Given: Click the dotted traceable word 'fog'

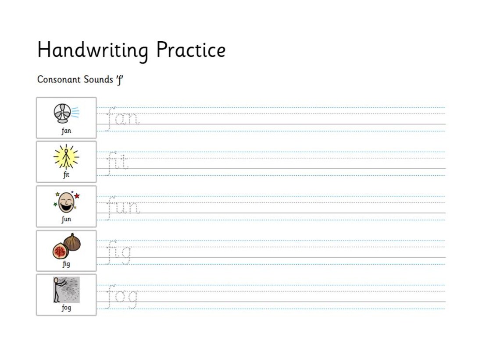Looking at the screenshot, I should point(121,297).
